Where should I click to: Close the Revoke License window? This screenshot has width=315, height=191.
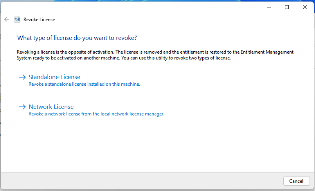tap(305, 7)
